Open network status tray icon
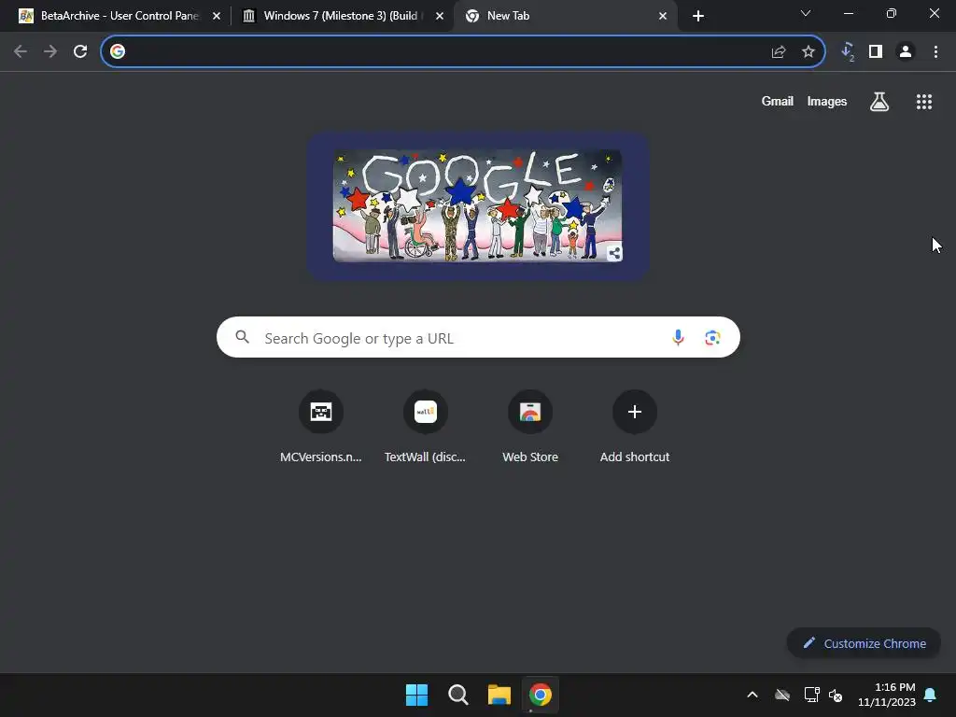 click(811, 695)
